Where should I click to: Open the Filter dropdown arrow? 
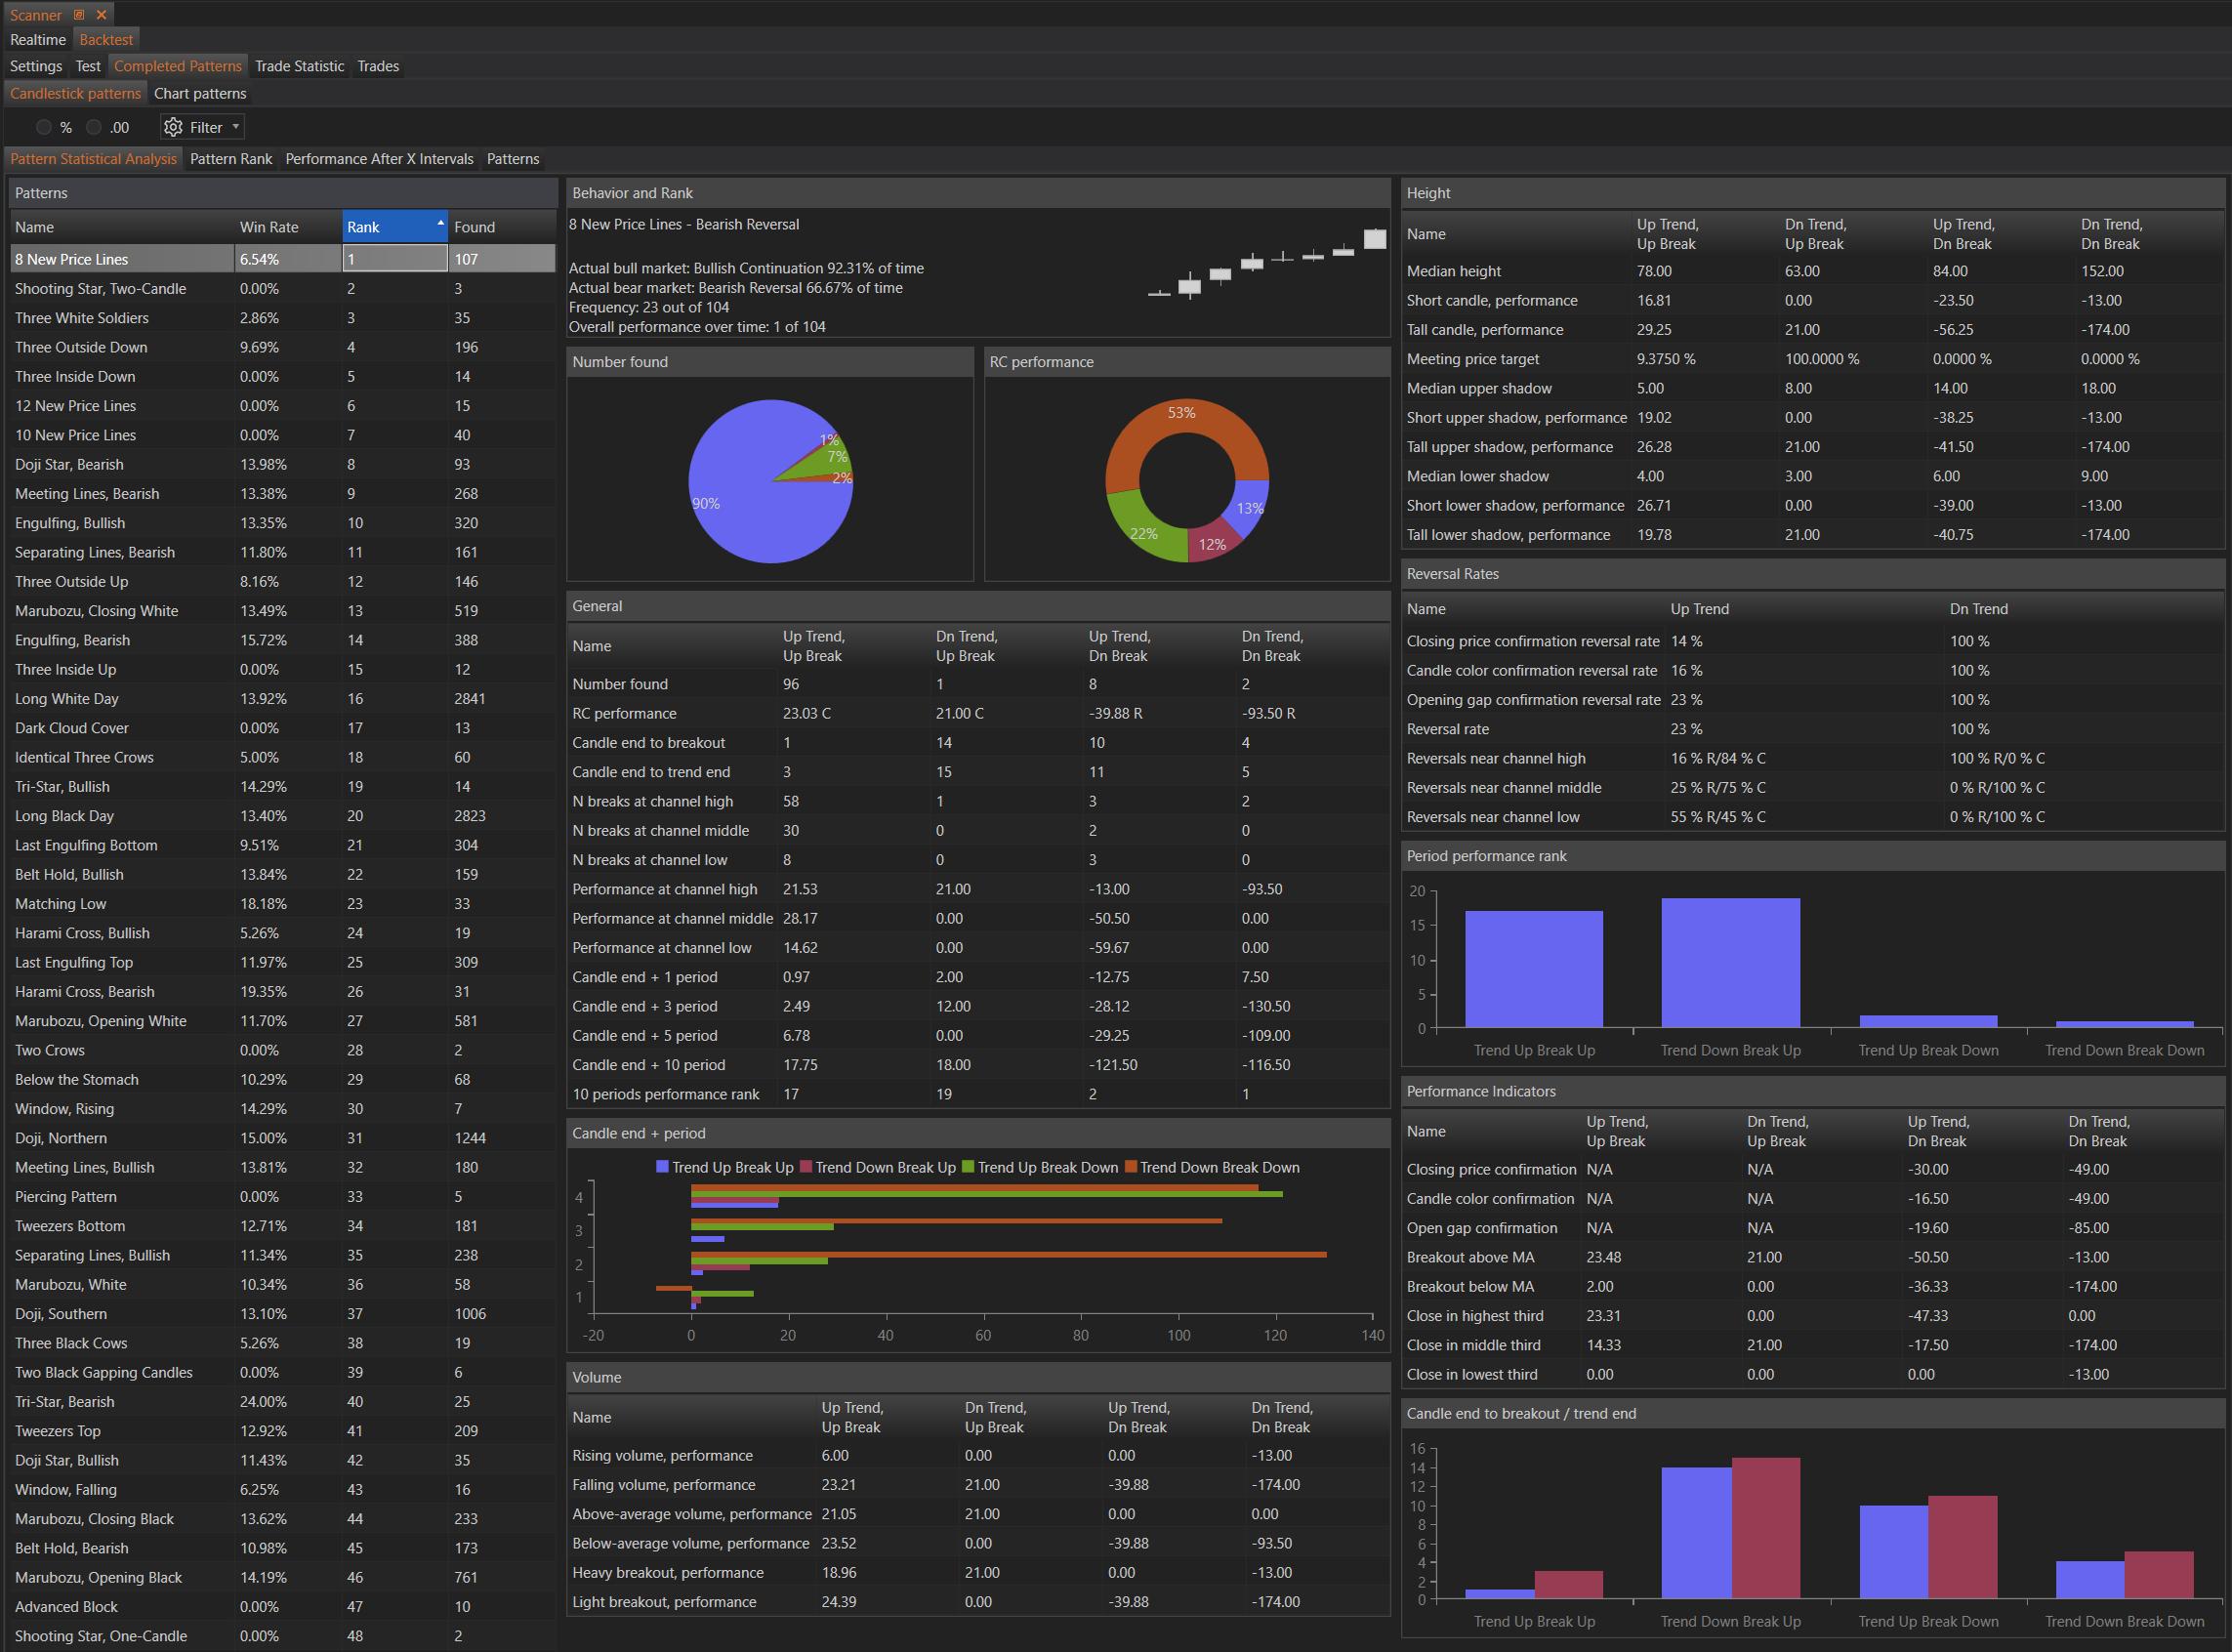[236, 127]
